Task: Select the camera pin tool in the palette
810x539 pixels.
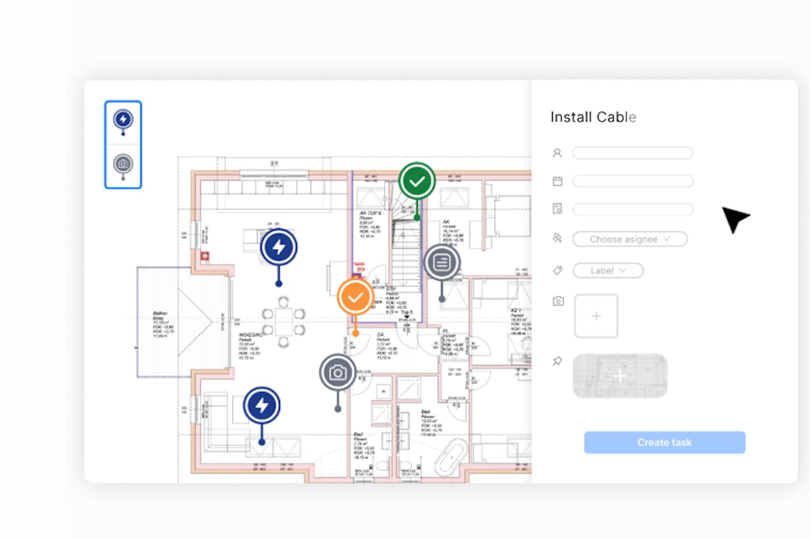Action: [123, 161]
